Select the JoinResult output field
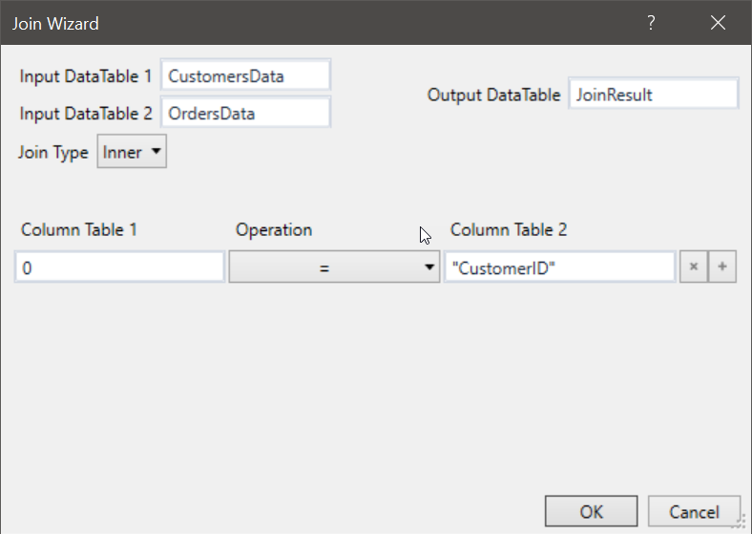Screen dimensions: 752x534 click(653, 95)
